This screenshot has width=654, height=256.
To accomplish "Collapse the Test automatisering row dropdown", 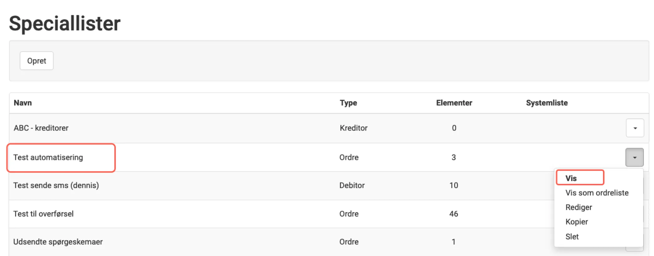I will (634, 157).
